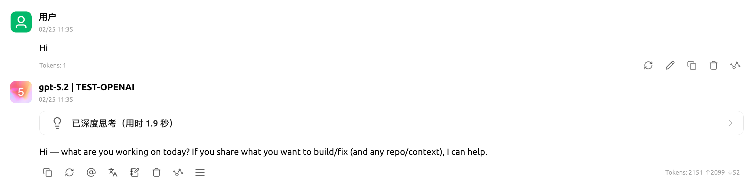Delete the user message using trash icon
This screenshot has height=195, width=752.
714,65
